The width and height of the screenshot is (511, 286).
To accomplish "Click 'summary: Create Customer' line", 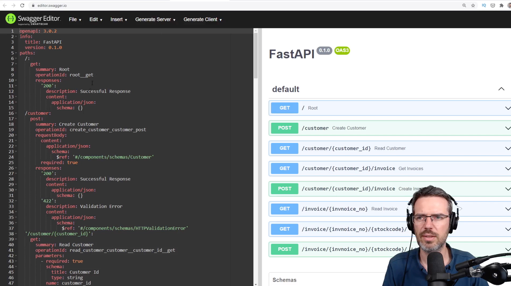I will [67, 124].
